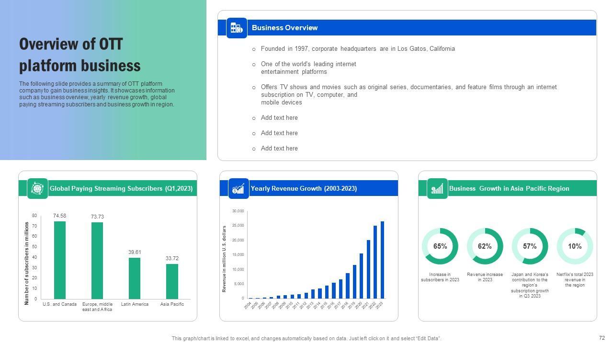Select the Europe, Middle East and Africa bar
Image resolution: width=613 pixels, height=345 pixels.
coord(97,261)
